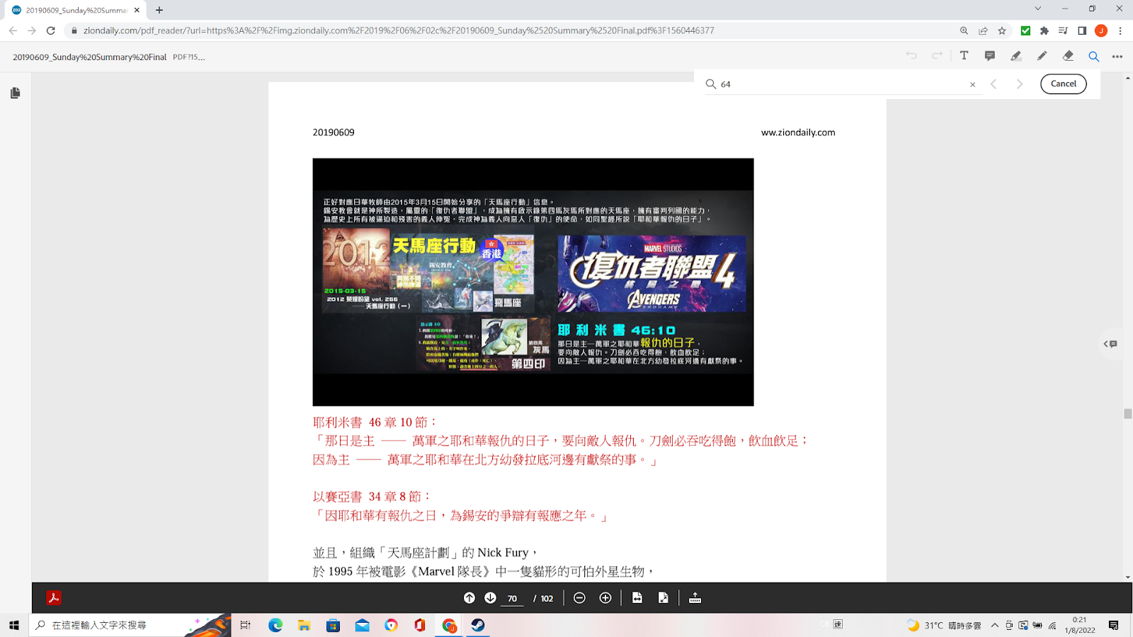Open the Extensions puzzle menu

tap(1044, 30)
